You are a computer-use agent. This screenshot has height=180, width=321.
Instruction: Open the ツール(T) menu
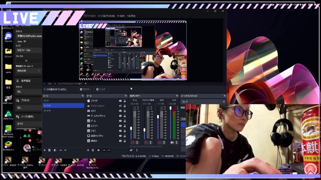[x=121, y=16]
